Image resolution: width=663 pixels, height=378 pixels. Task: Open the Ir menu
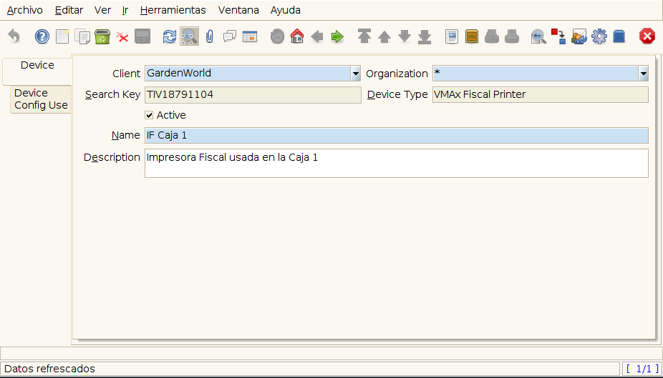(125, 10)
